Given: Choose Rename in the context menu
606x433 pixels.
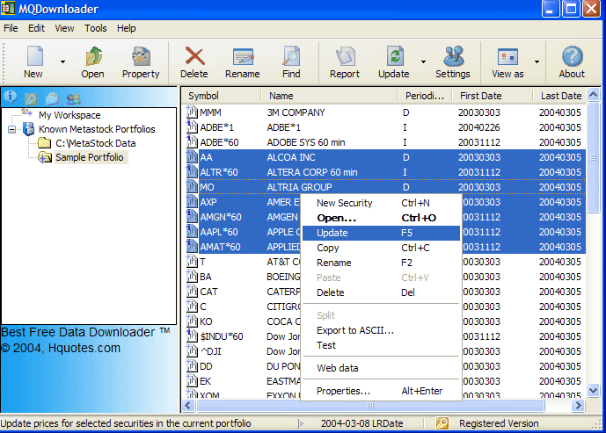Looking at the screenshot, I should coord(381,263).
